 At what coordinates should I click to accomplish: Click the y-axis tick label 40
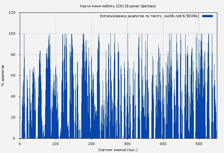pos(13,97)
